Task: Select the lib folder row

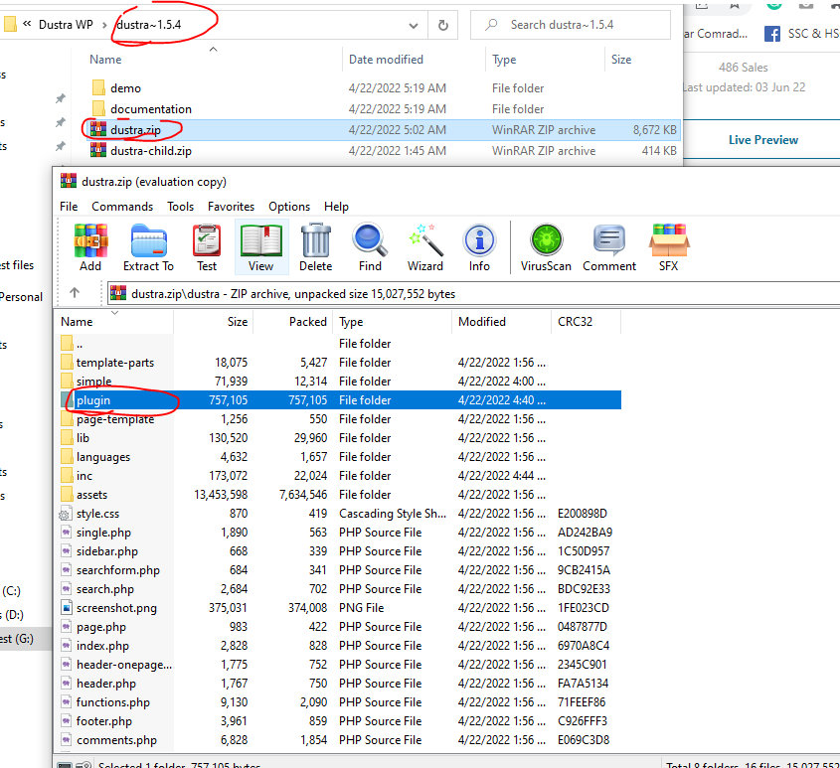Action: [340, 438]
